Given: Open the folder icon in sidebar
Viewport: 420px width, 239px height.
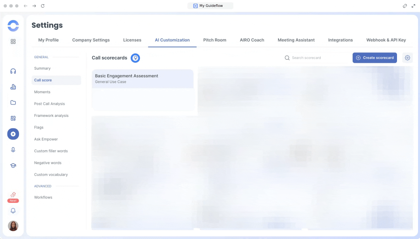Looking at the screenshot, I should [13, 102].
